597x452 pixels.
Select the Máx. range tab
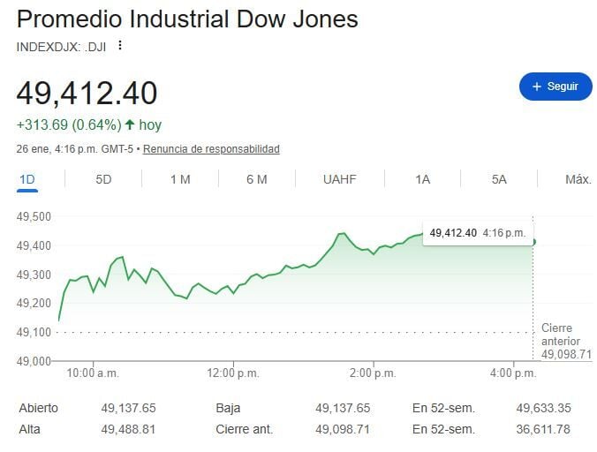click(578, 179)
